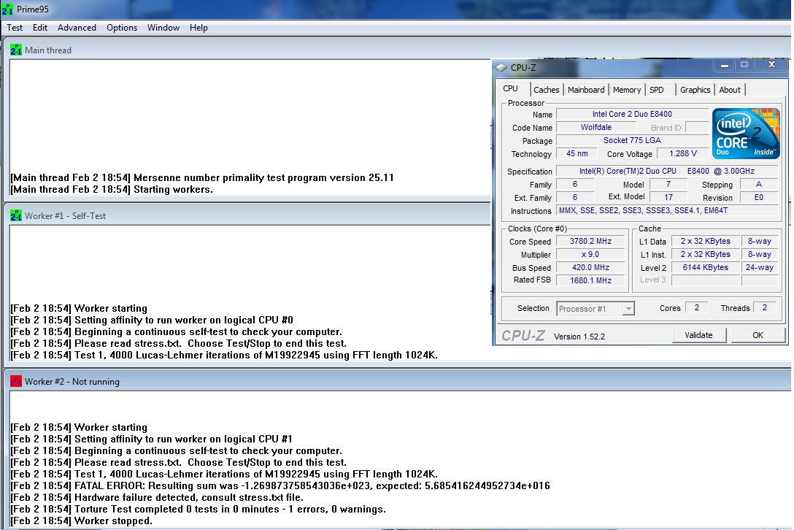This screenshot has width=794, height=530.
Task: Open the Window menu
Action: (163, 27)
